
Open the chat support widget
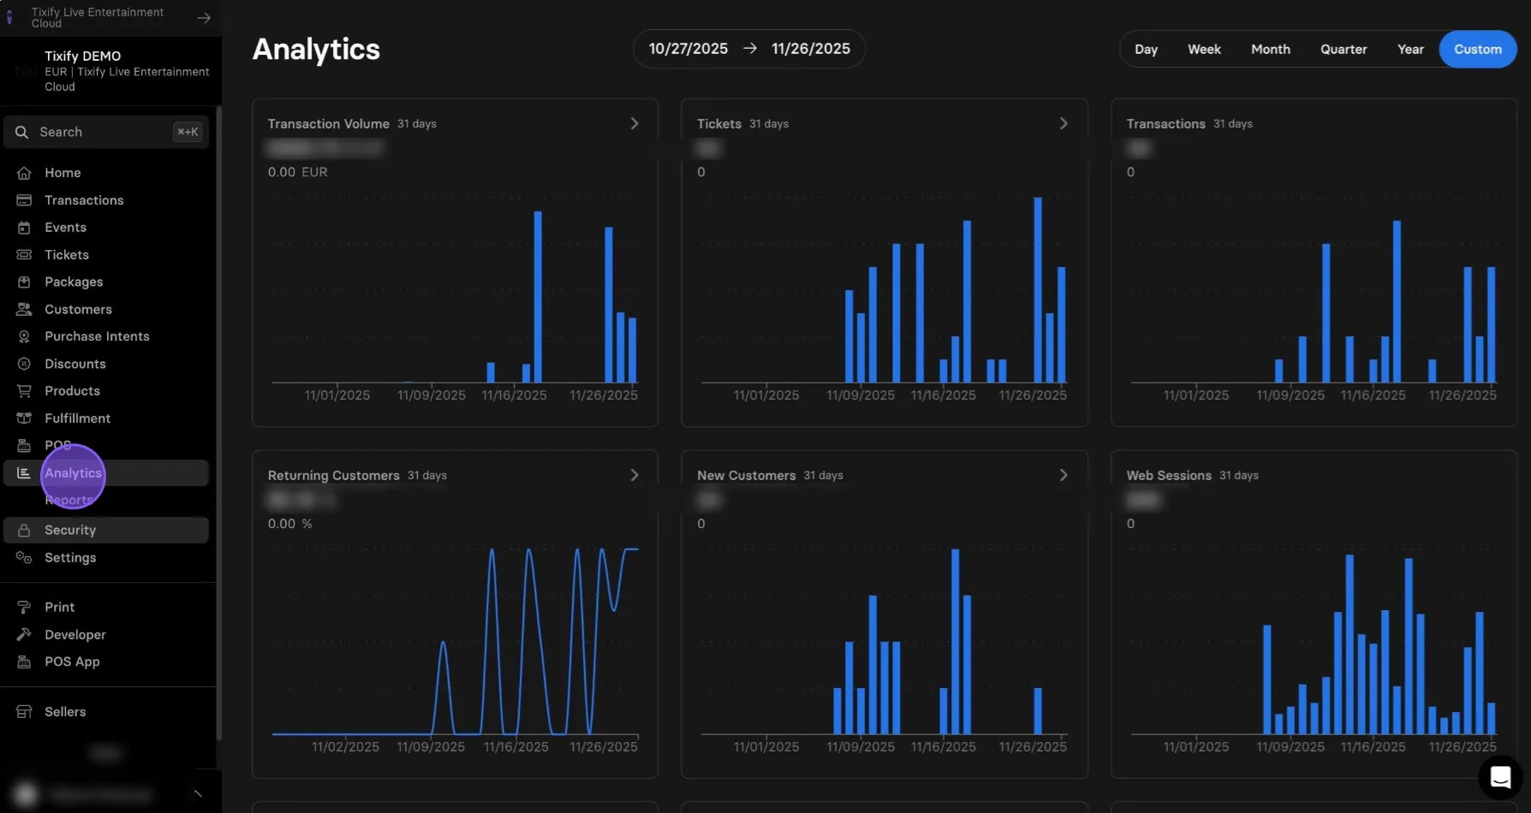1500,777
